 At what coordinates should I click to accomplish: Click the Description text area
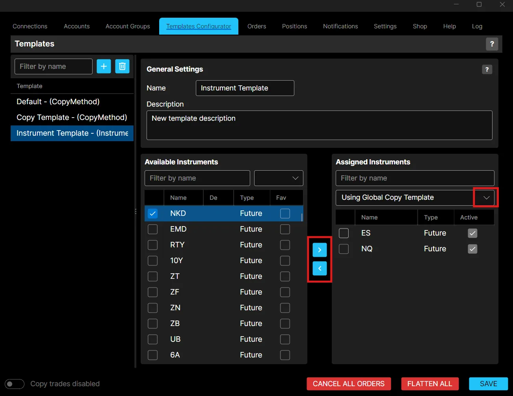click(x=320, y=125)
